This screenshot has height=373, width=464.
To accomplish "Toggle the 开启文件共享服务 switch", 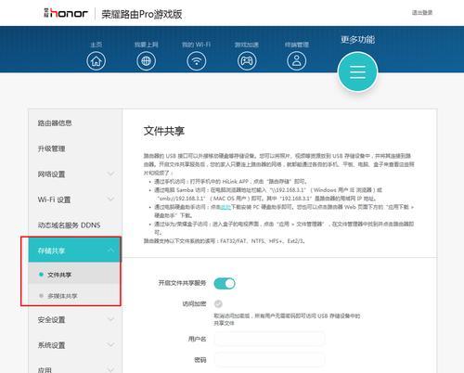I will 225,283.
